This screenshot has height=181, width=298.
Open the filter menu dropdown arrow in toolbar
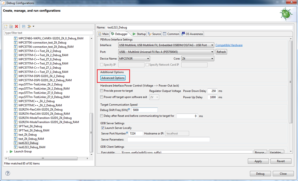33,26
